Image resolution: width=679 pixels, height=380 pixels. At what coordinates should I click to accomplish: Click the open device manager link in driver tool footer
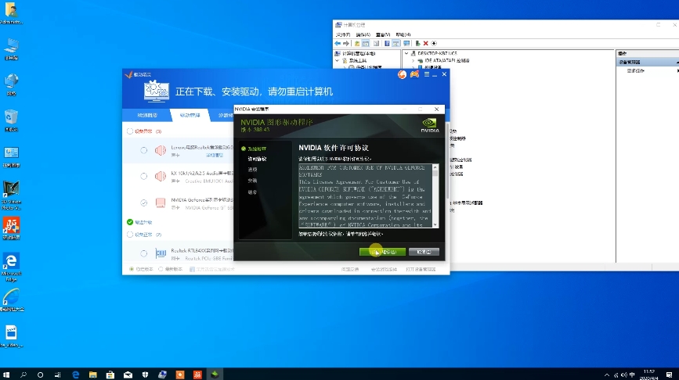[x=421, y=269]
